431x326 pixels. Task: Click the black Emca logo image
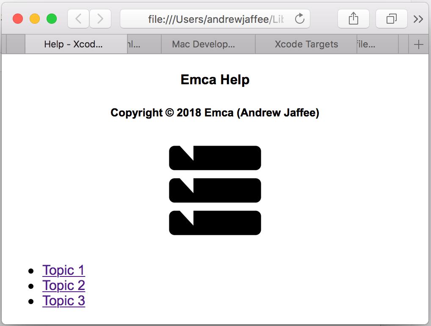coord(215,190)
